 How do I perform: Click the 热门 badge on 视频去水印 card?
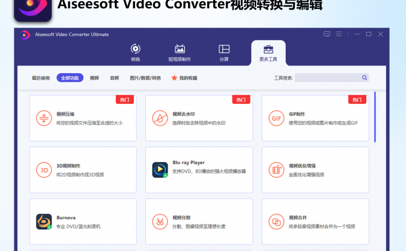tap(241, 100)
